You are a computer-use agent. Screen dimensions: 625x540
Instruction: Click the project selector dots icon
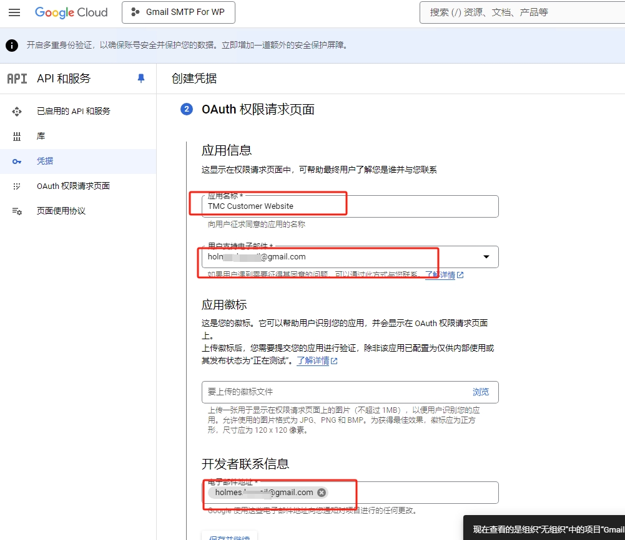point(135,12)
